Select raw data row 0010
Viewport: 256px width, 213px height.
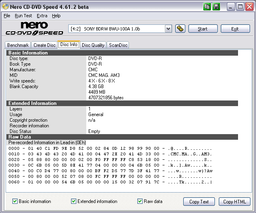tap(110, 154)
